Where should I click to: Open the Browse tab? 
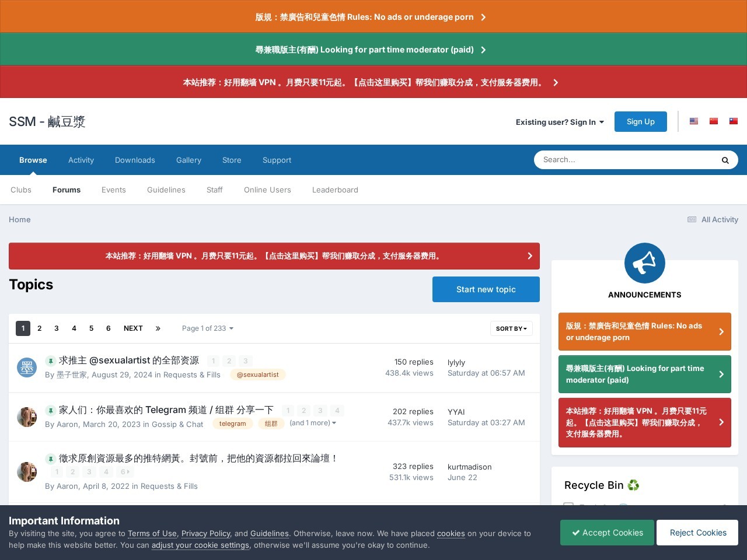pyautogui.click(x=33, y=160)
